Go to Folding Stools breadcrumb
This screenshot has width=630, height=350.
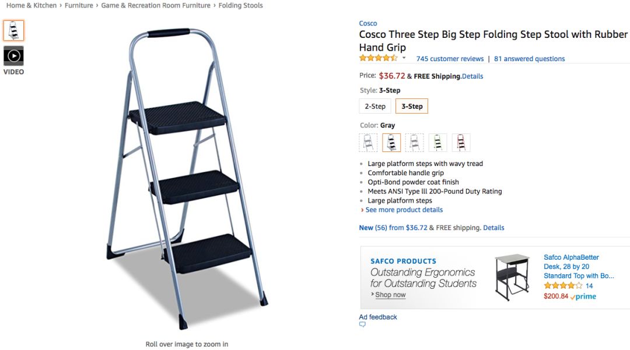click(x=240, y=5)
